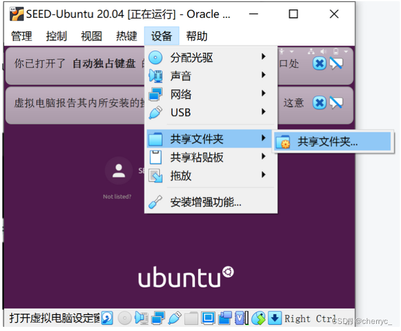
Task: Click the network status bar icon
Action: coord(158,318)
